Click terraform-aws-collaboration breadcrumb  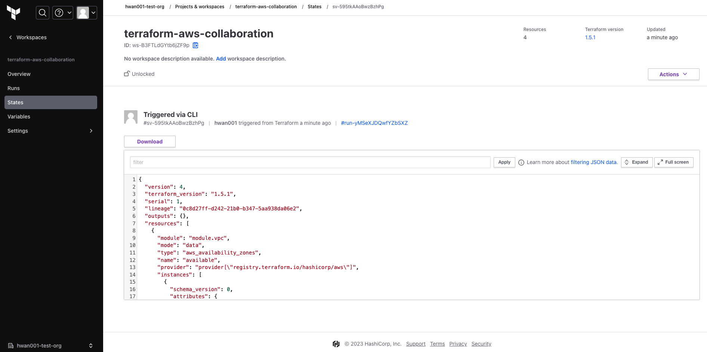[x=266, y=7]
